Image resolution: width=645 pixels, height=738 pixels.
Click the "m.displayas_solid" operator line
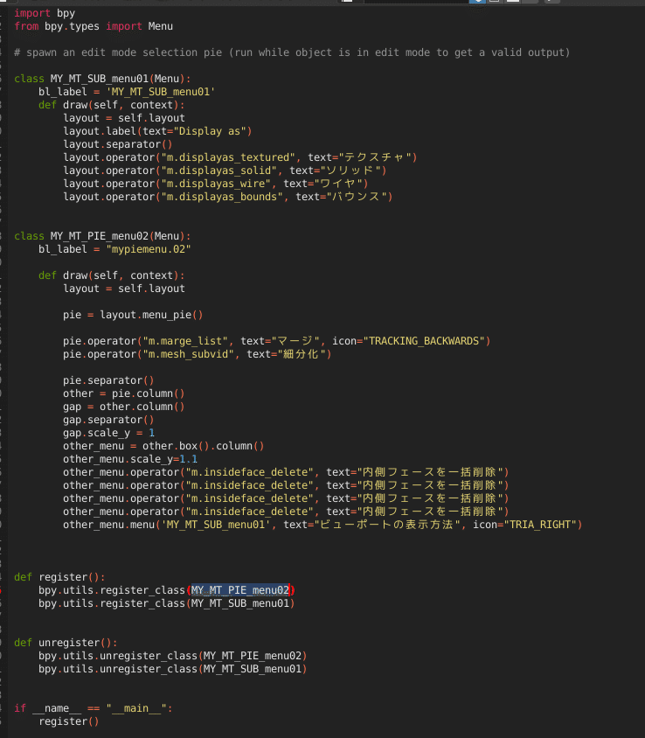(x=225, y=171)
